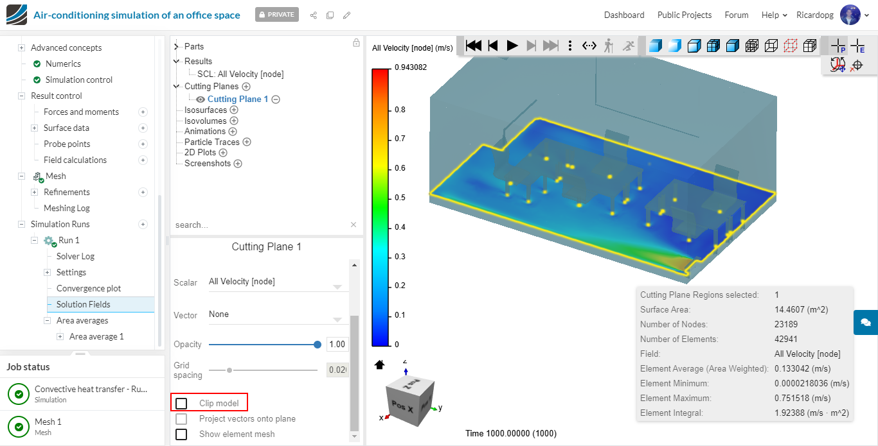Viewport: 878px width, 446px height.
Task: Select black wireframe mesh cube mode
Action: (x=751, y=46)
